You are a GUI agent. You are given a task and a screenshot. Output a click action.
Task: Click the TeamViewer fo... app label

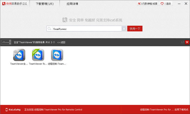point(38,64)
